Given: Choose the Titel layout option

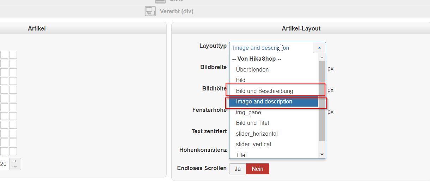Looking at the screenshot, I should [241, 155].
